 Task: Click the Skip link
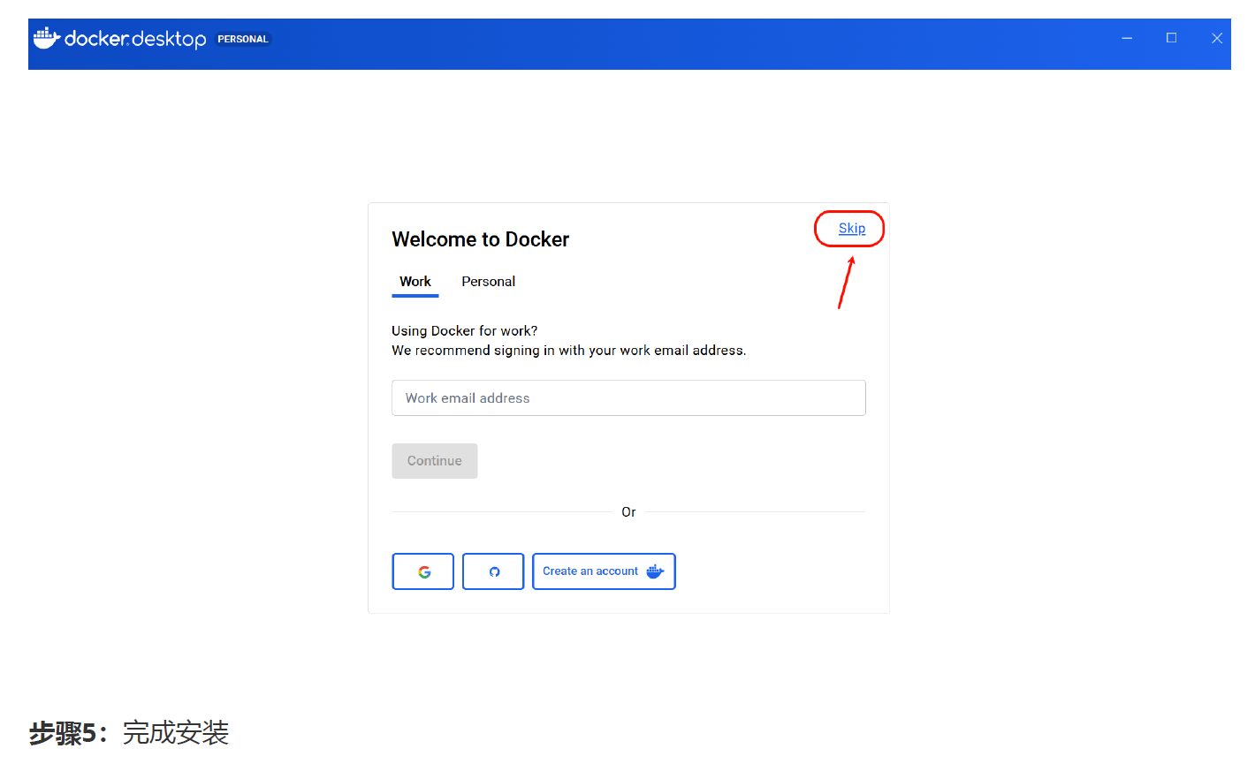click(x=852, y=228)
